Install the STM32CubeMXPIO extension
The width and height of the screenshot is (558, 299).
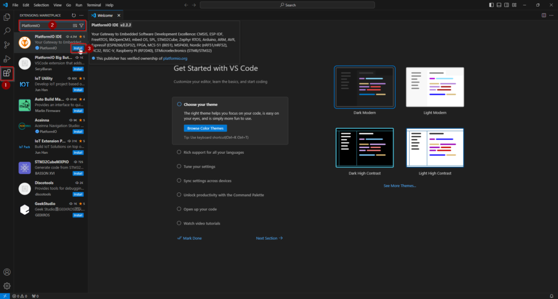pos(78,173)
